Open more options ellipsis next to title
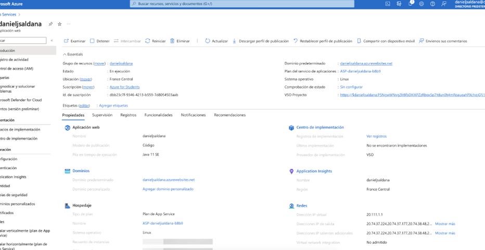 (x=69, y=24)
